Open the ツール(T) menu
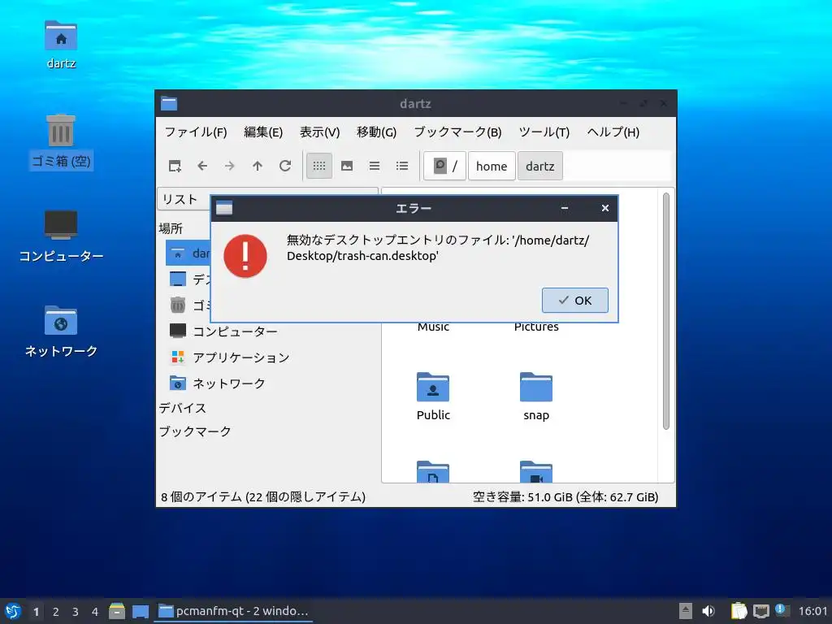 click(x=544, y=132)
